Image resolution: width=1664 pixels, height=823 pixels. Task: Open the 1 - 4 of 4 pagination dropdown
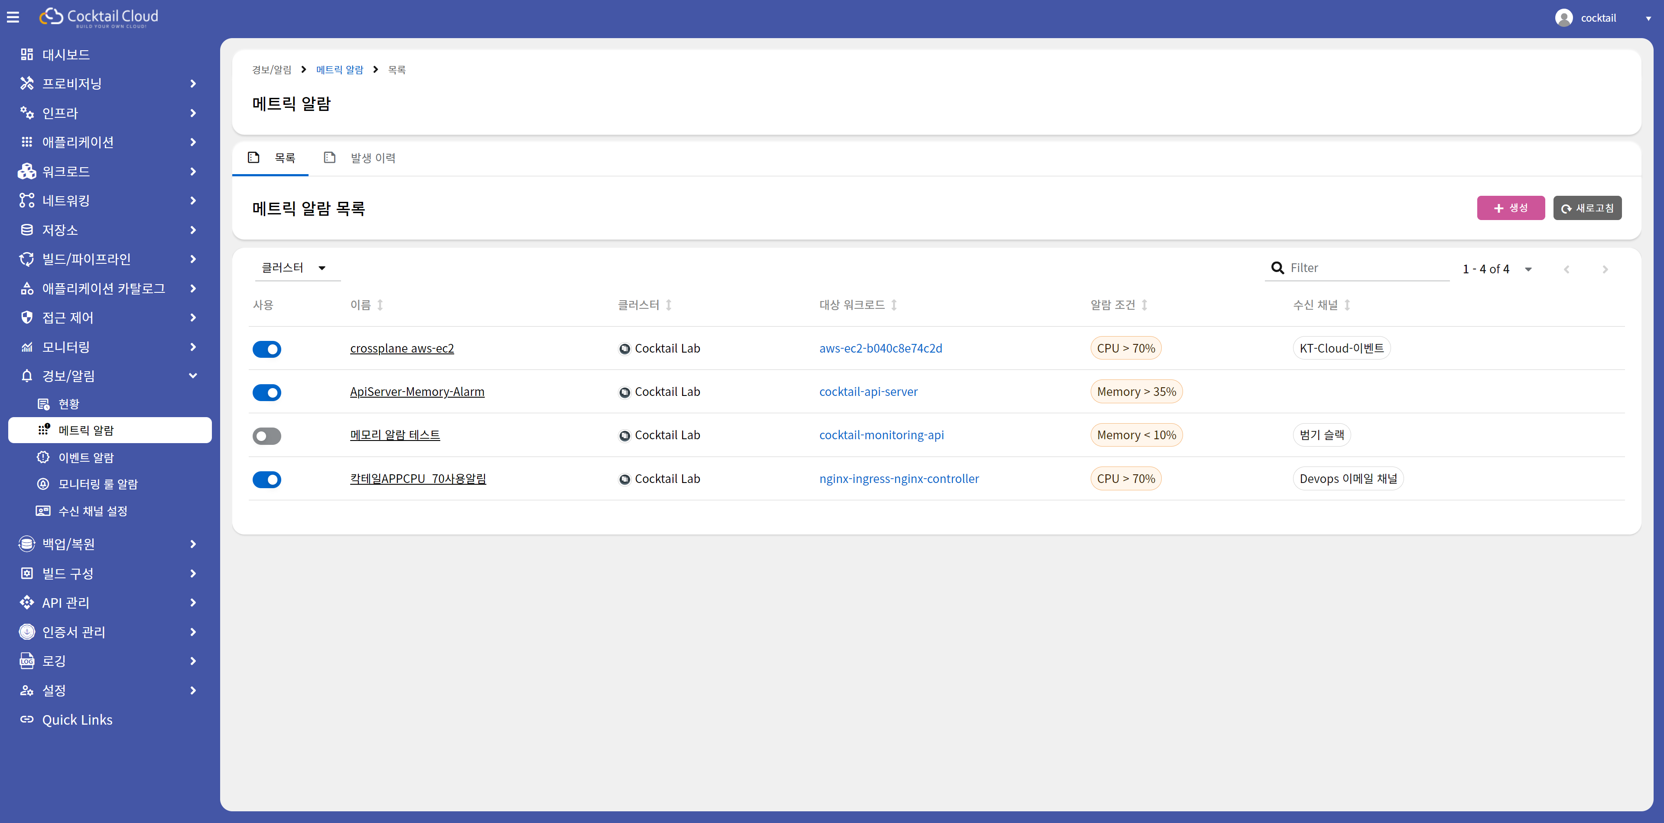pos(1527,269)
